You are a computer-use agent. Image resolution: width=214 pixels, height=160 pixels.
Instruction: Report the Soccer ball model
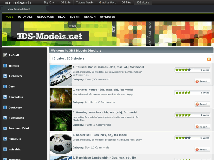point(202,149)
